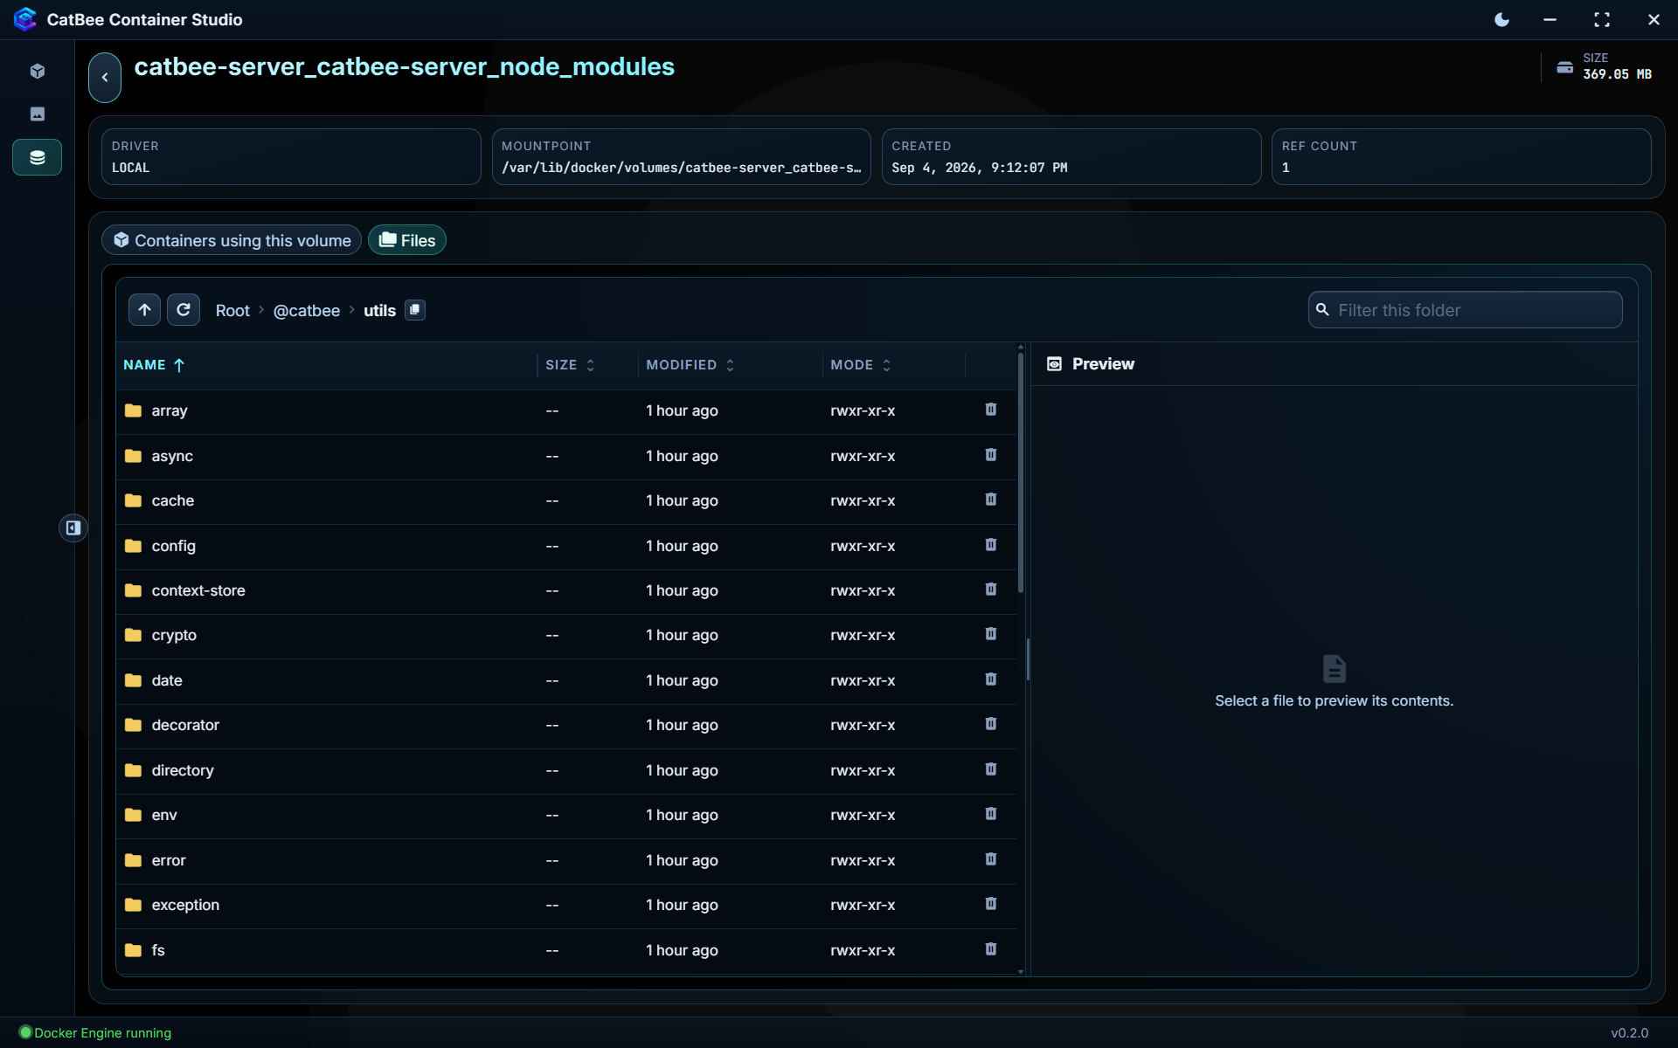Delete the cache folder
The height and width of the screenshot is (1048, 1678).
[x=990, y=500]
